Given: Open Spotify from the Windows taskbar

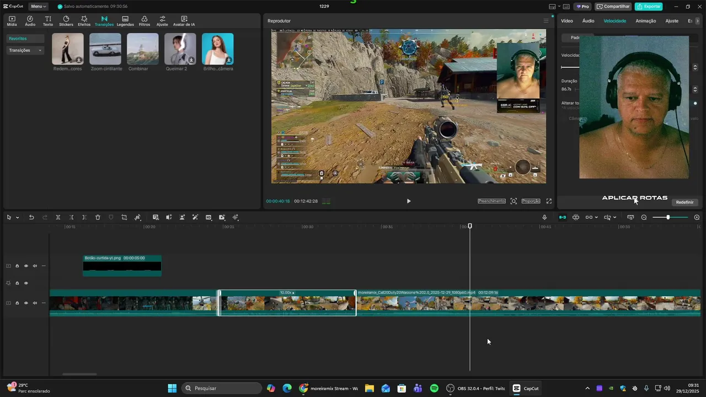Looking at the screenshot, I should 434,388.
